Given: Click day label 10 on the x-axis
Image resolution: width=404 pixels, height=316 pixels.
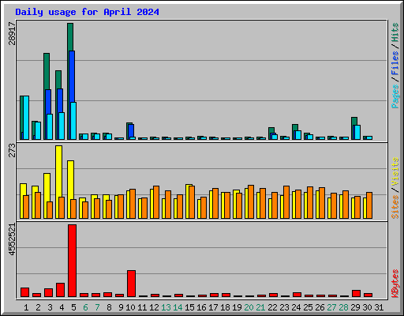Looking at the screenshot, I should tap(130, 307).
